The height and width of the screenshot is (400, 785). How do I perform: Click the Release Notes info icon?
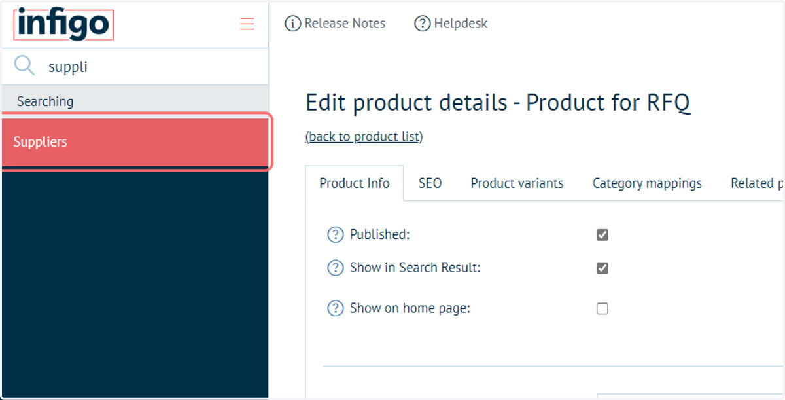pos(292,24)
